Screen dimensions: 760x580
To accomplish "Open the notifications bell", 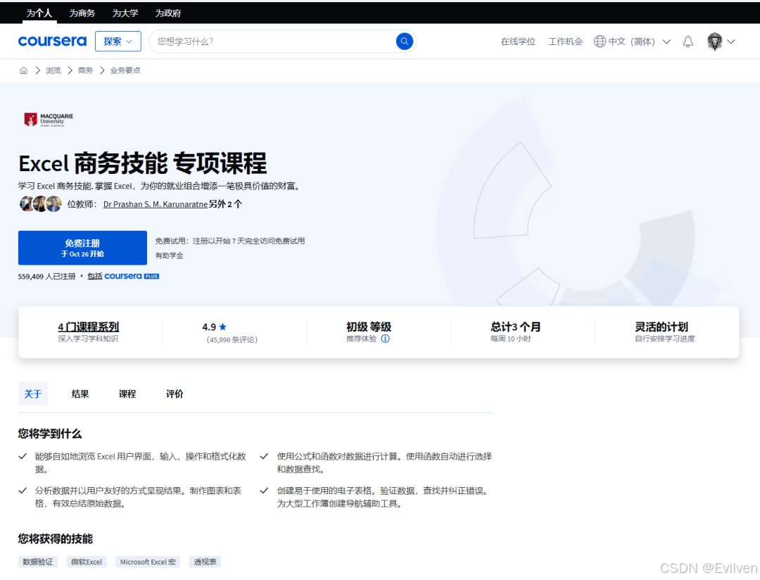I will click(x=688, y=42).
